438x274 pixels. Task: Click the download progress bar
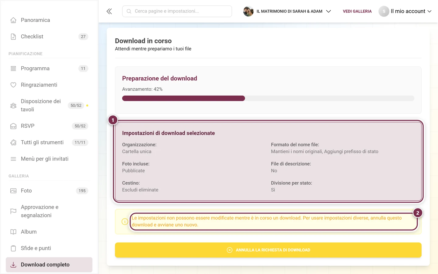point(268,98)
